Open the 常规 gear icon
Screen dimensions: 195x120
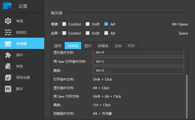point(8,21)
